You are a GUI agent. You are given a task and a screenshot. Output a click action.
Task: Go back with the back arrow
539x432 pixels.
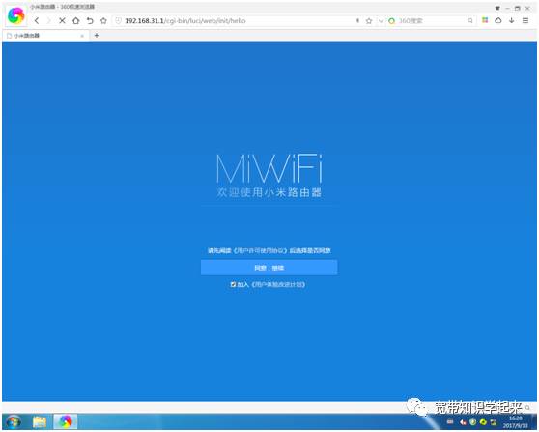pyautogui.click(x=37, y=21)
